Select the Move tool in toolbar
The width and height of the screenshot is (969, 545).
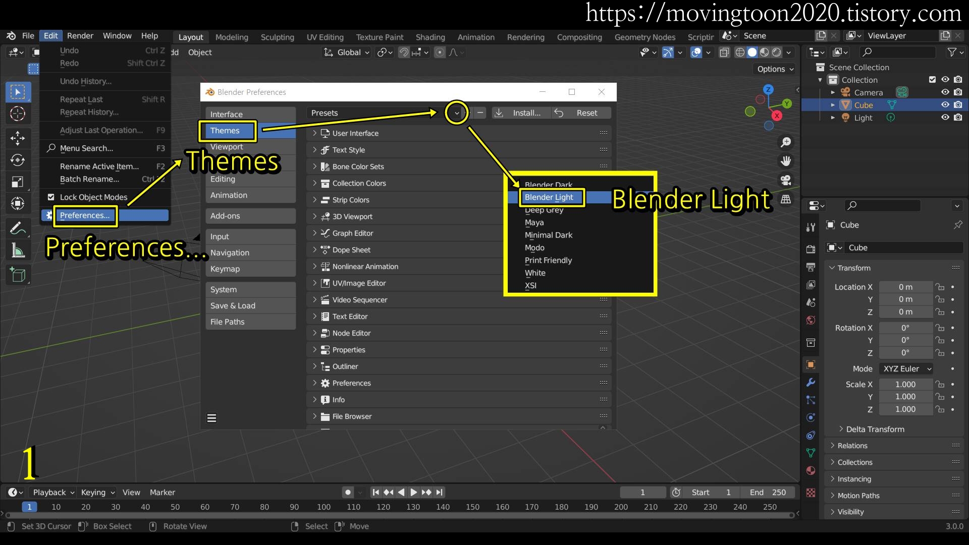click(18, 138)
